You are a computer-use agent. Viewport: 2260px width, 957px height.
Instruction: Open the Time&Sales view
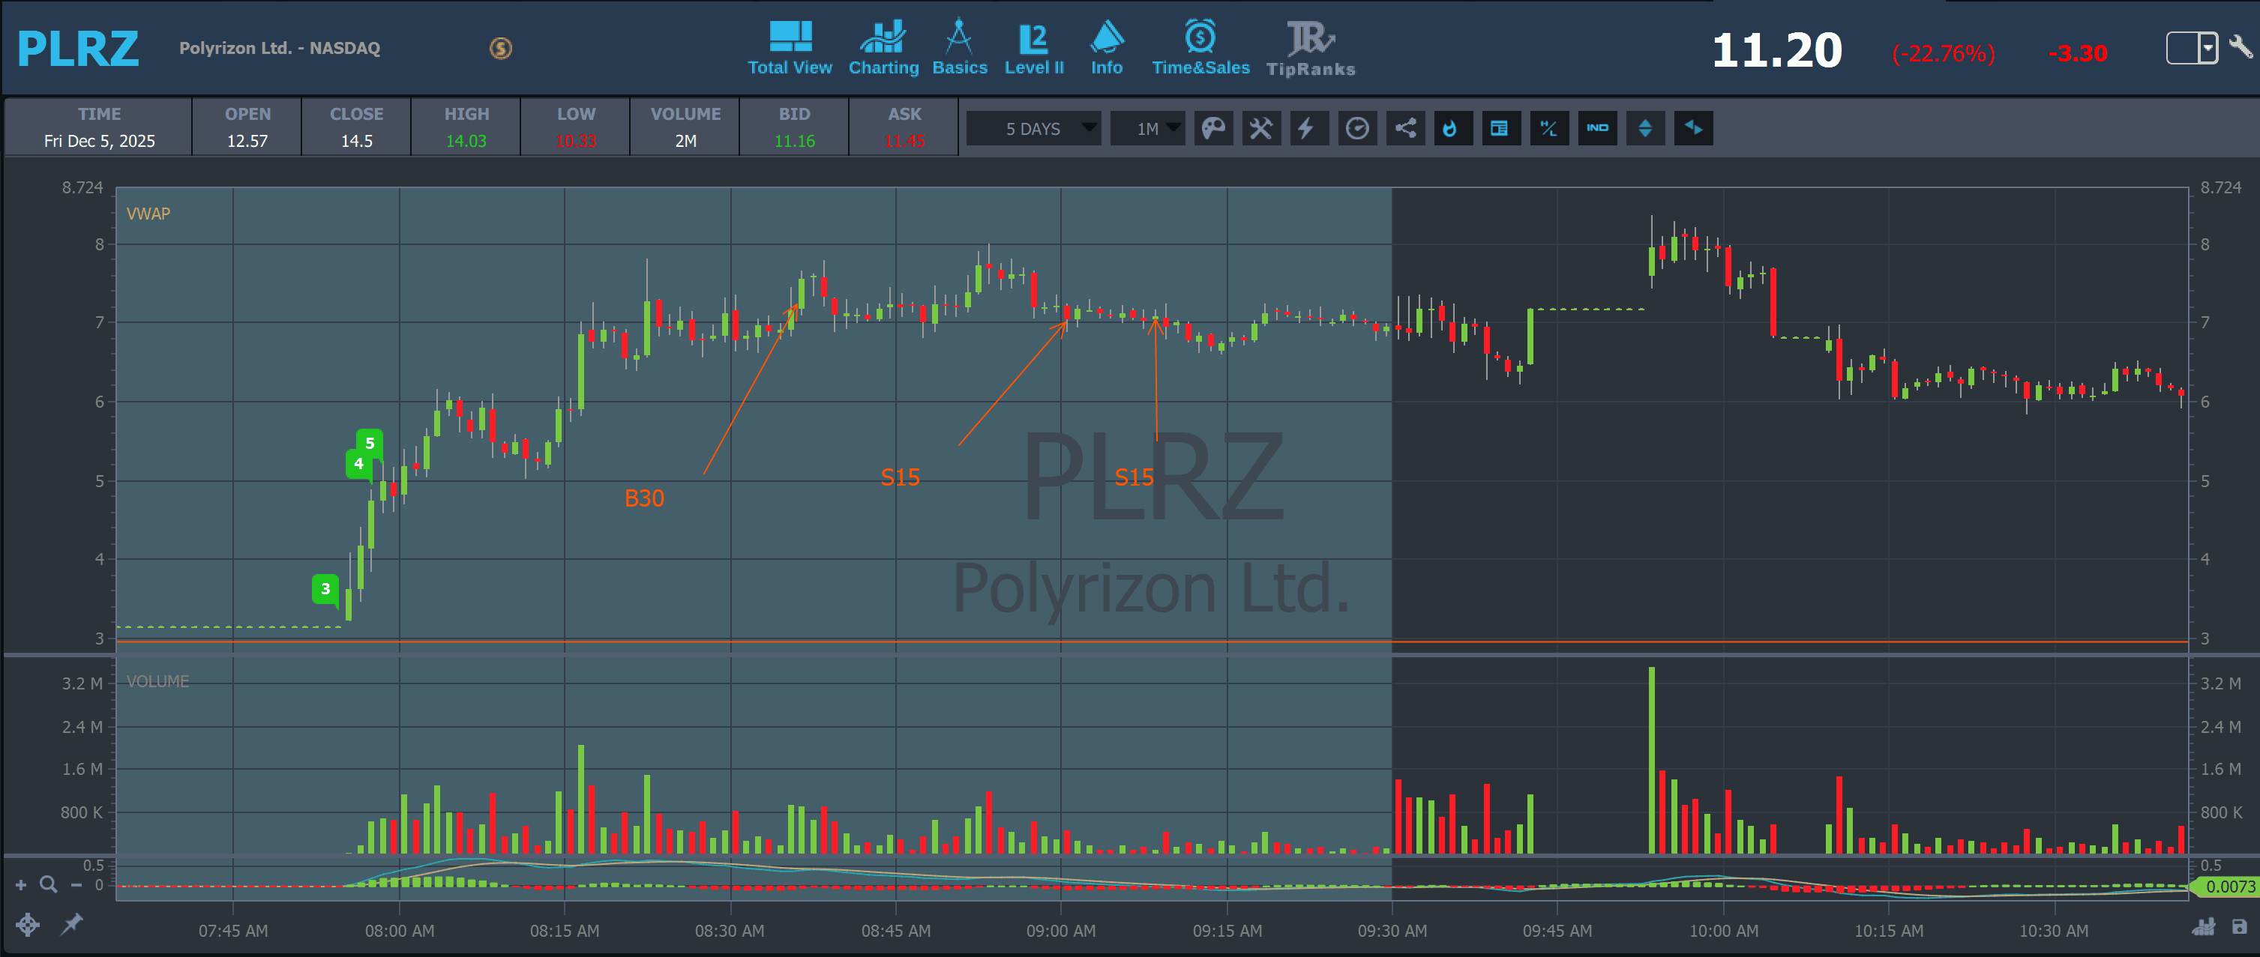tap(1200, 48)
